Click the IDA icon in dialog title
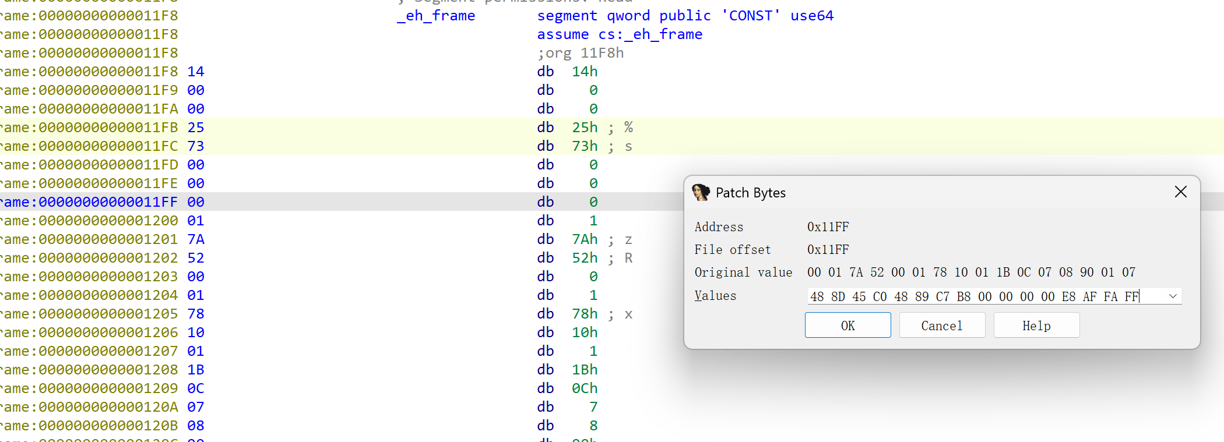 (700, 193)
